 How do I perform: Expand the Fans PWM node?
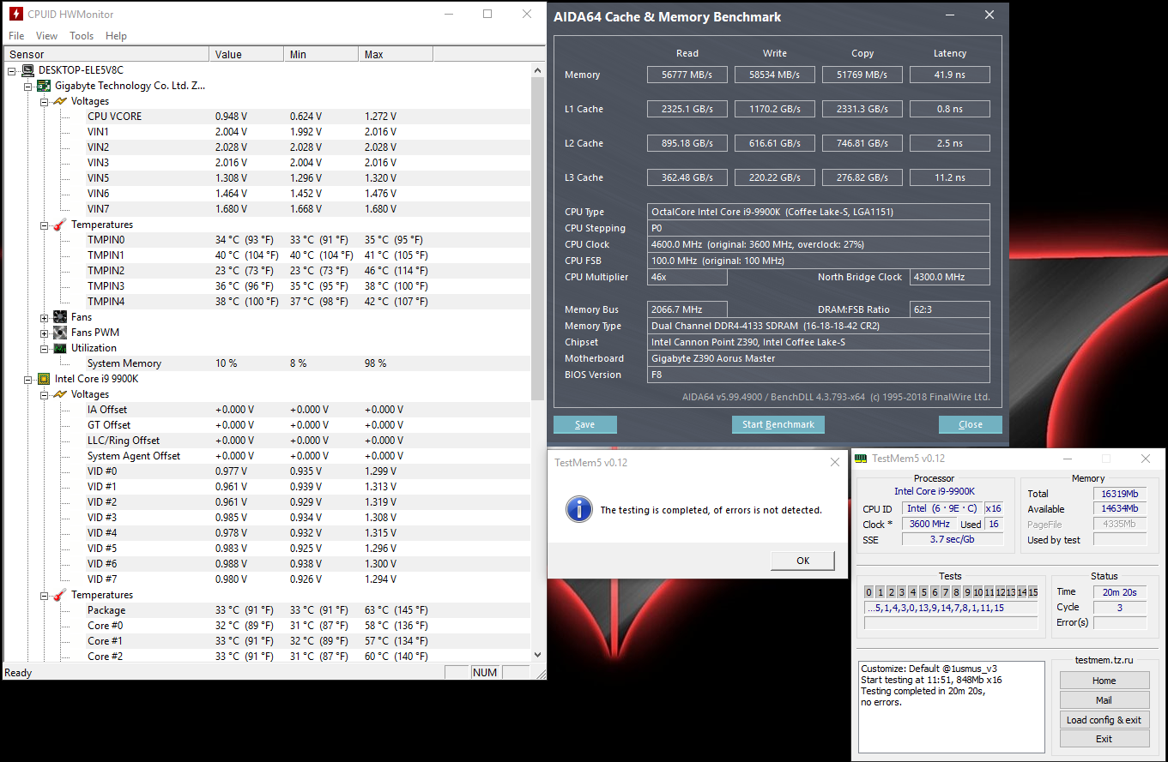pyautogui.click(x=45, y=333)
